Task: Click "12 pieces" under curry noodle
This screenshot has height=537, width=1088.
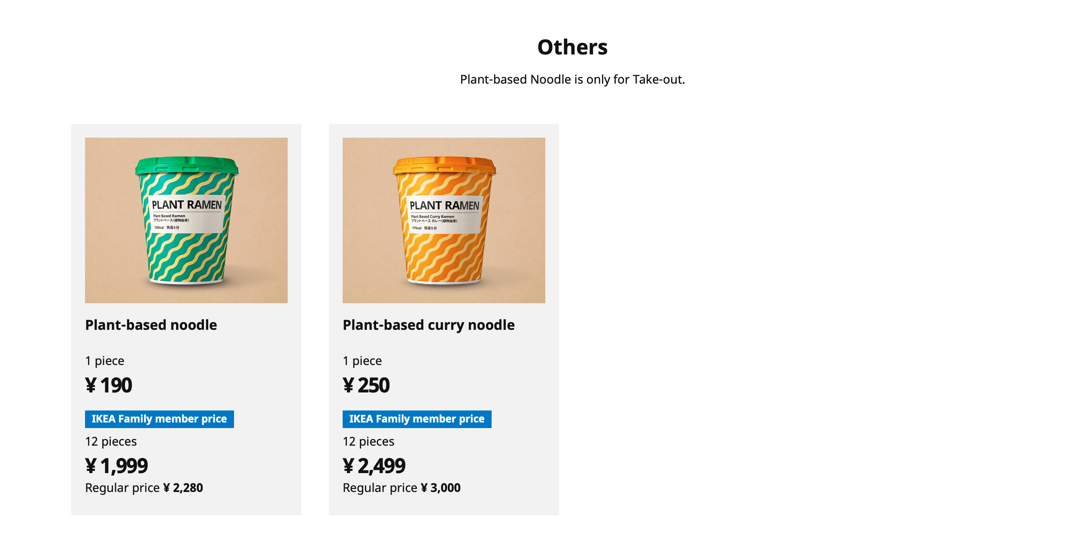Action: click(368, 441)
